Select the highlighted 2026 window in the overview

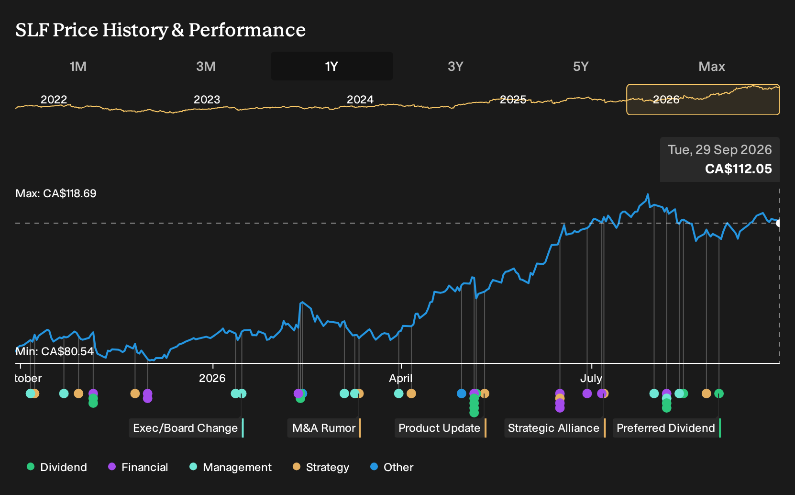[703, 100]
